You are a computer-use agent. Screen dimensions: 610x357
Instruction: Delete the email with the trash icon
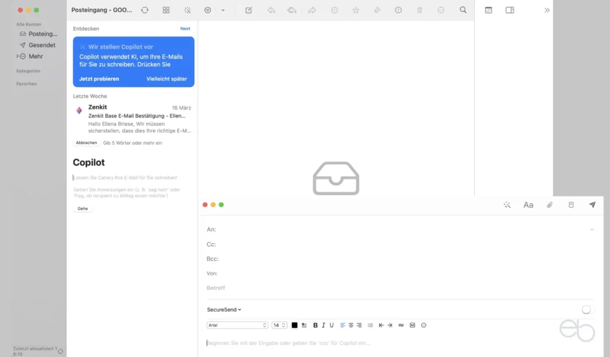pyautogui.click(x=420, y=10)
